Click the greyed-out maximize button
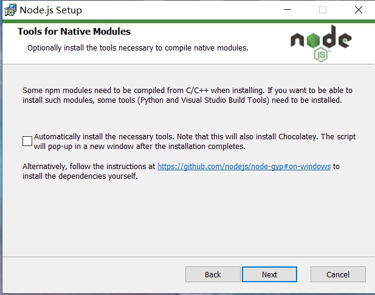This screenshot has width=375, height=295. [x=323, y=10]
